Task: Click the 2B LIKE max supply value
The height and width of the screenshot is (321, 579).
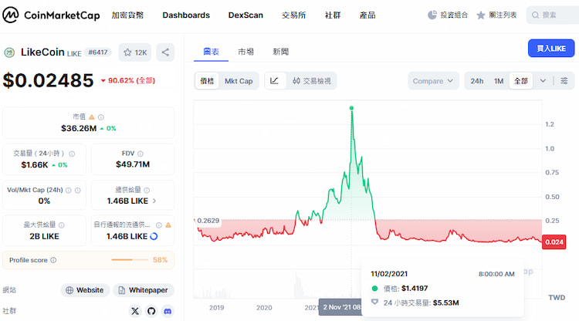Action: [x=44, y=237]
